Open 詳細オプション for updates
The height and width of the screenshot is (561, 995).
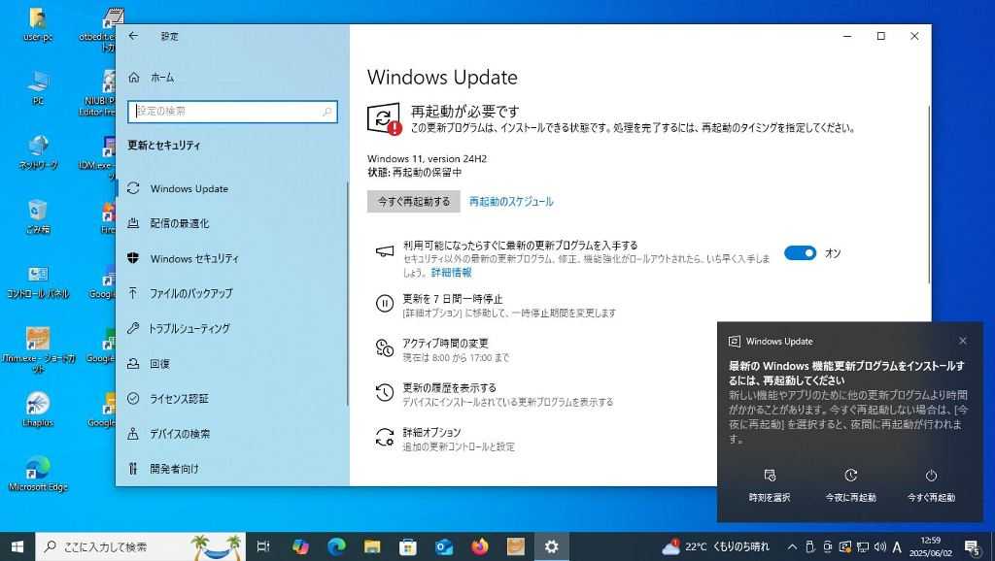tap(445, 439)
